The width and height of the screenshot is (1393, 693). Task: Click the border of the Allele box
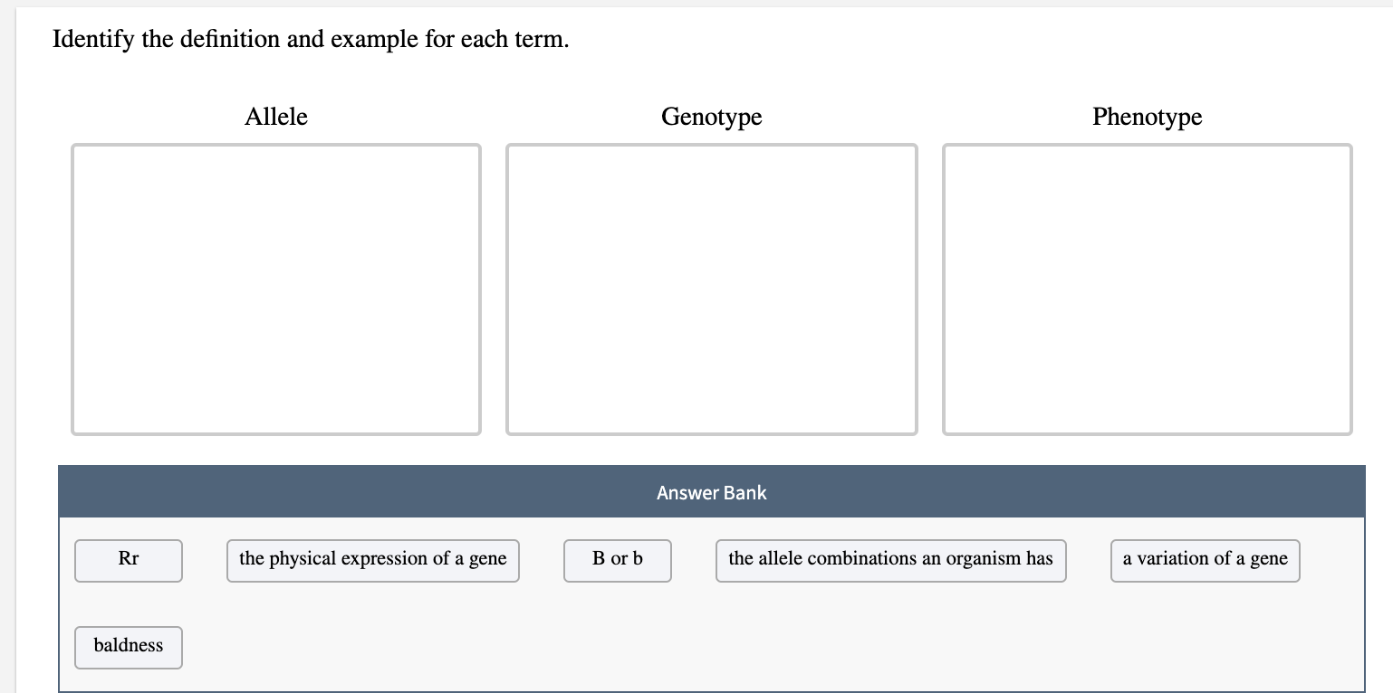pos(276,145)
